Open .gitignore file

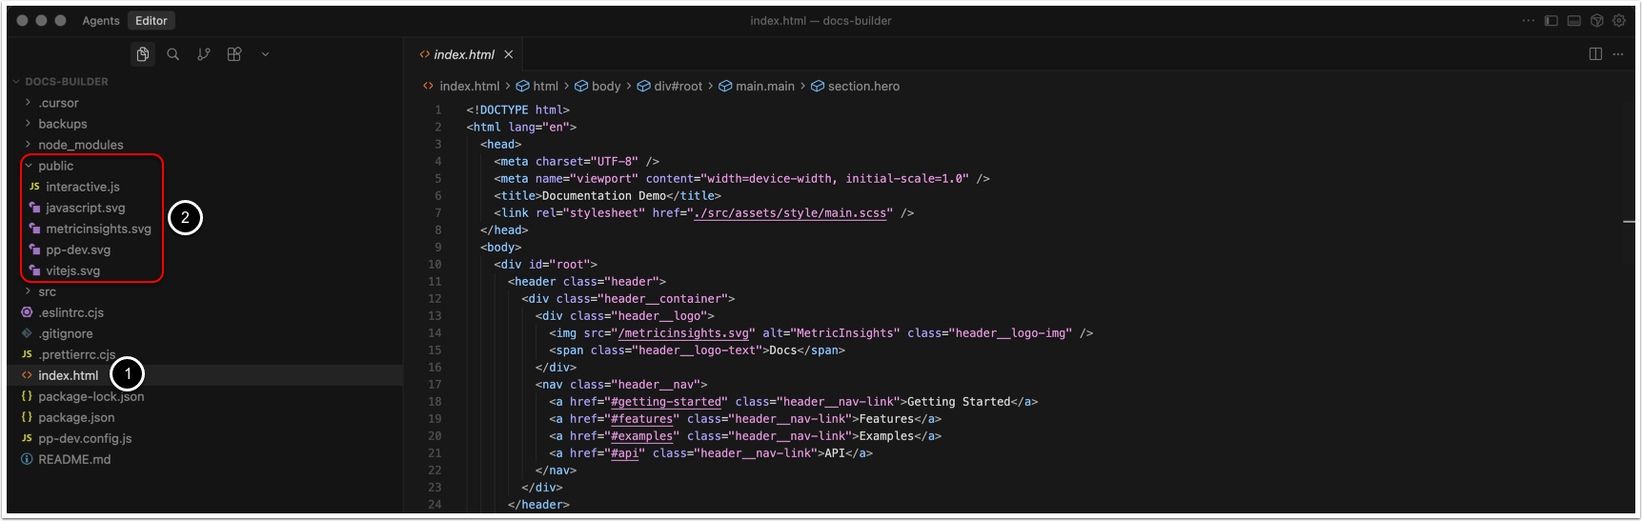point(65,333)
